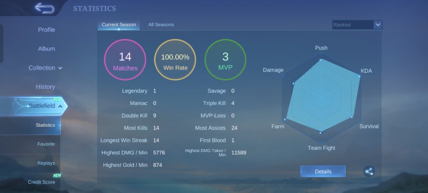Click the Most Kills label
Viewport: 428px width, 193px height.
coord(136,128)
